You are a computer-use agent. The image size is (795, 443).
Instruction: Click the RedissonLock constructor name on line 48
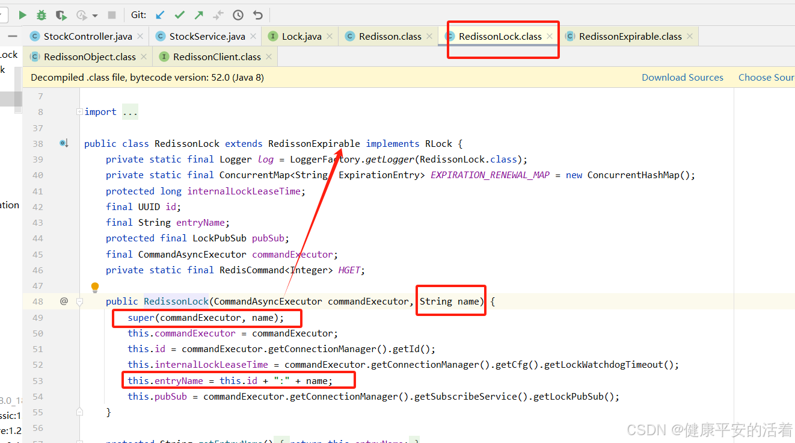[176, 301]
